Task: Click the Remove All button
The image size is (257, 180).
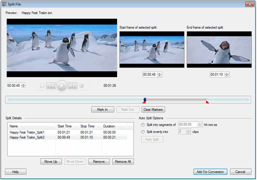Action: pos(123,162)
